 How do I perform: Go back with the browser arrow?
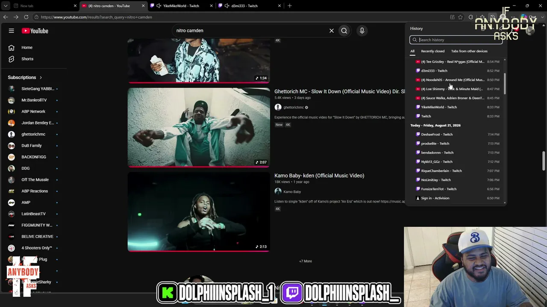6,17
